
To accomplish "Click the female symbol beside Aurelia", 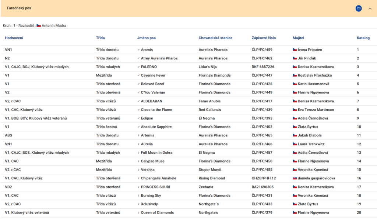I will (x=138, y=144).
